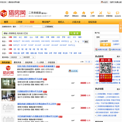Image resolution: width=122 pixels, height=122 pixels.
Task: Switch to the 个人房源 tab
Action: (x=40, y=62)
